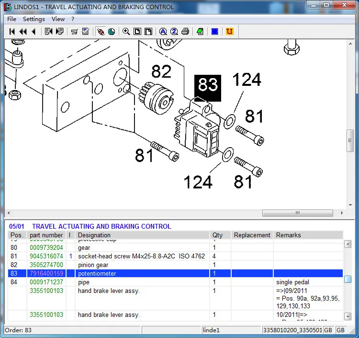The width and height of the screenshot is (359, 338).
Task: Select the 'potentiometer' designation
Action: coord(97,273)
